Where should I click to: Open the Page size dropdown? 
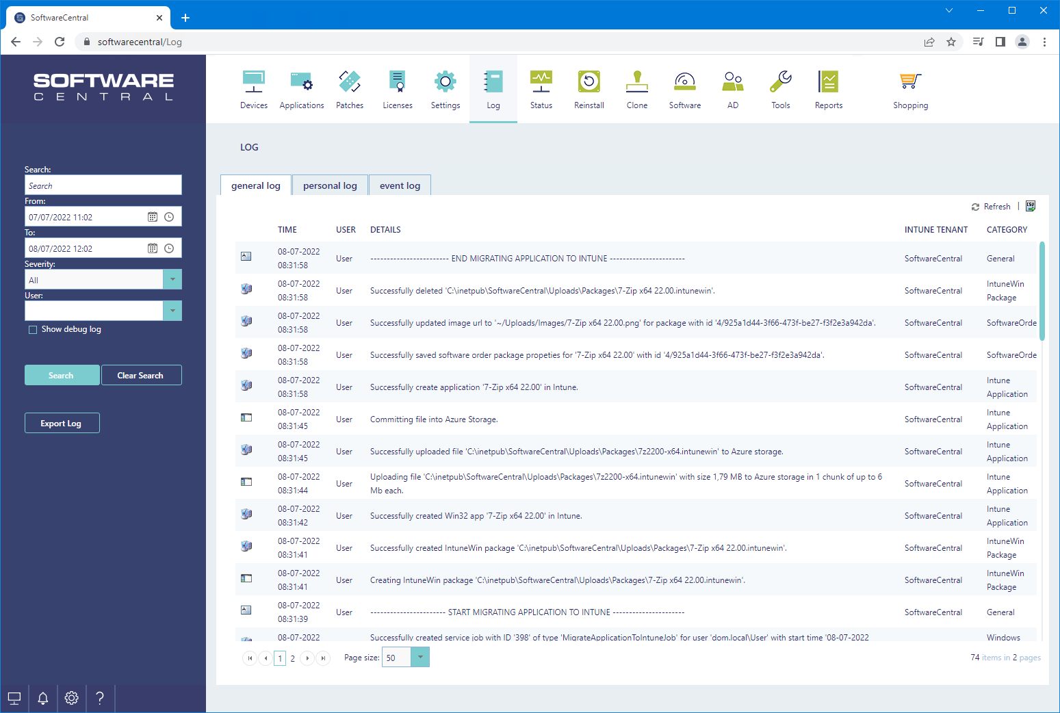pos(420,658)
